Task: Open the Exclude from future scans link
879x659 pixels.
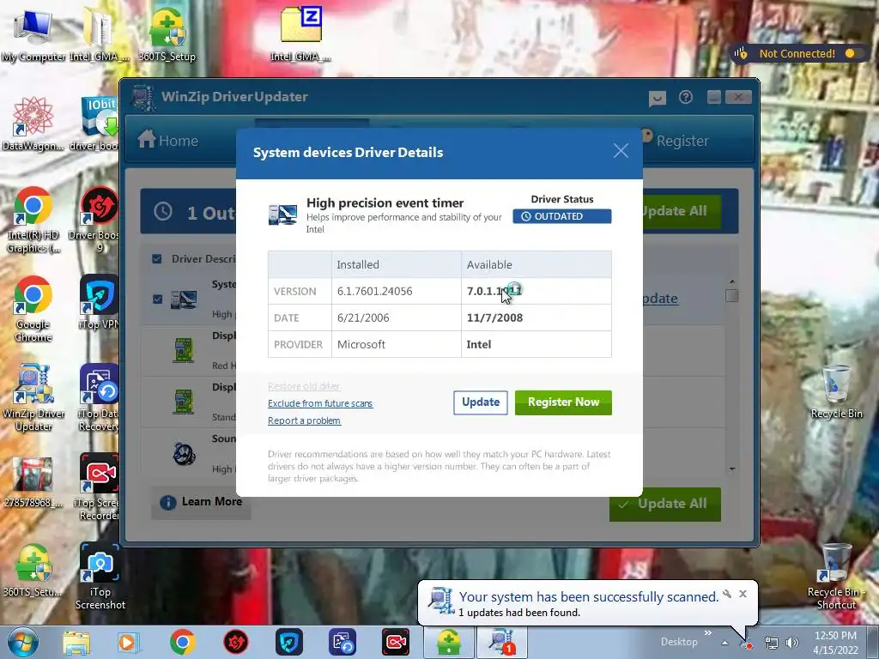Action: (320, 403)
